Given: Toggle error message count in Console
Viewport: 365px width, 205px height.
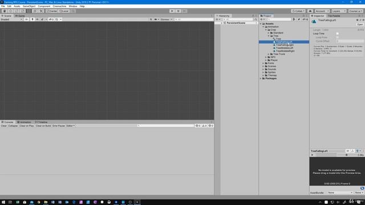Looking at the screenshot, I should (x=210, y=126).
